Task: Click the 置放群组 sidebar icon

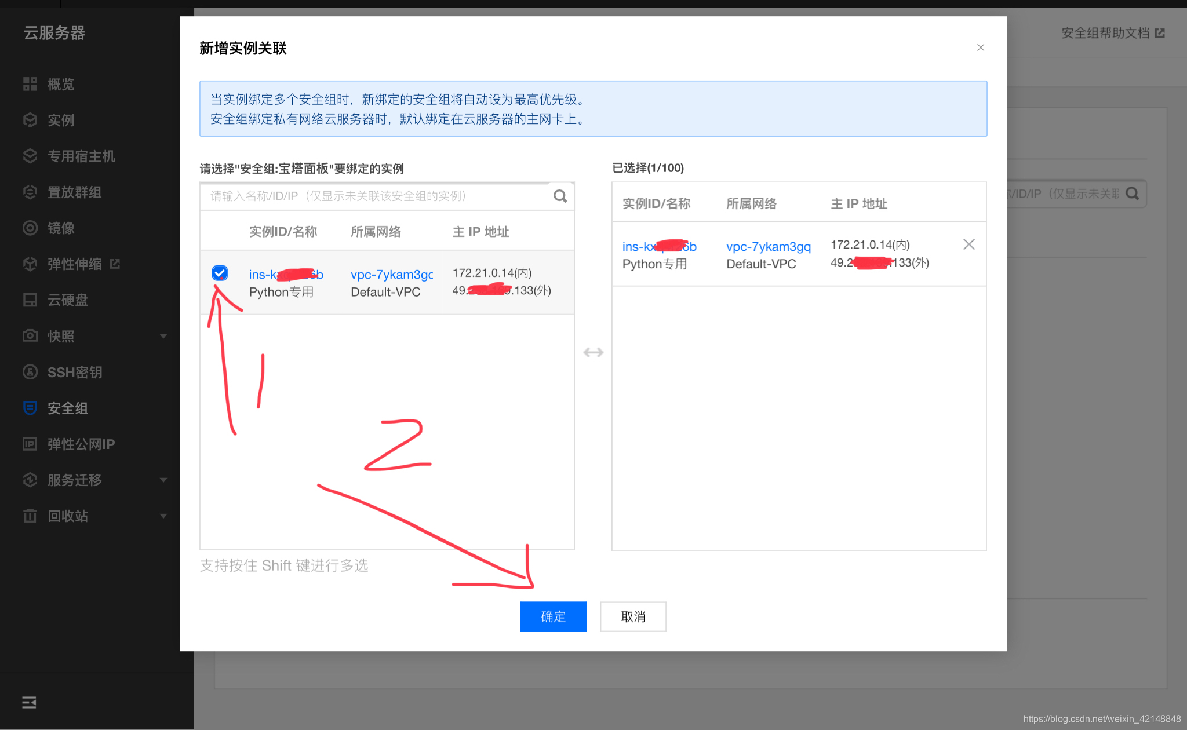Action: (x=30, y=192)
